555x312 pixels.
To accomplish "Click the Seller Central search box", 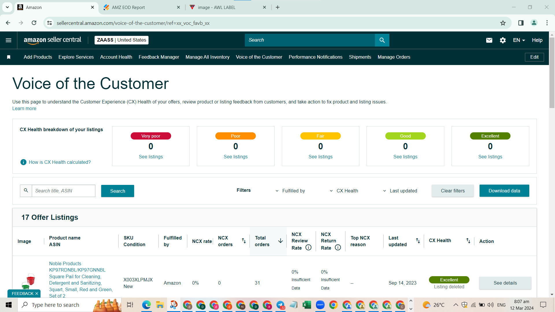I will click(x=310, y=40).
